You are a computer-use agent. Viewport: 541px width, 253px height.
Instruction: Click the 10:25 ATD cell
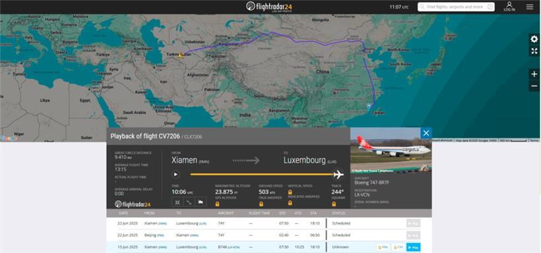coord(299,247)
